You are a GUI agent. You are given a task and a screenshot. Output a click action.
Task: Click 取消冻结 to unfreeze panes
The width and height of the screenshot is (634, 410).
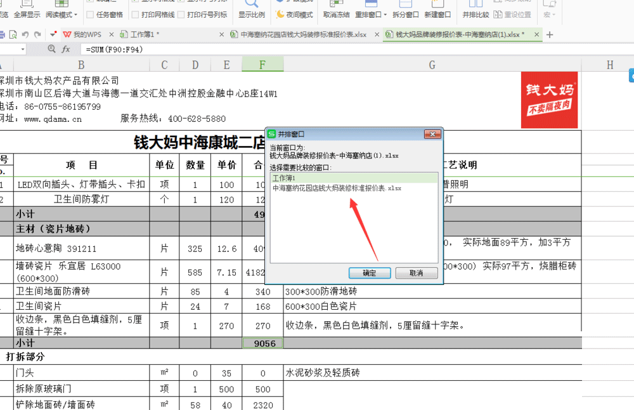click(x=335, y=14)
